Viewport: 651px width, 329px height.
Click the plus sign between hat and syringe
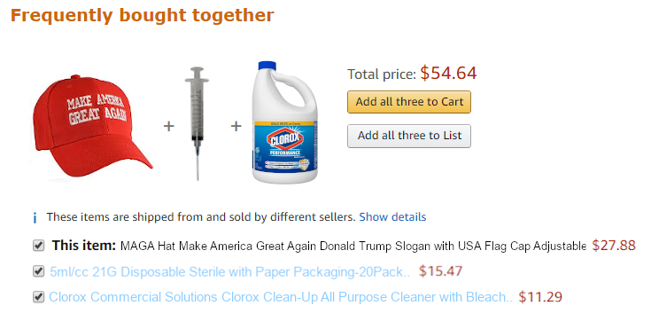168,126
